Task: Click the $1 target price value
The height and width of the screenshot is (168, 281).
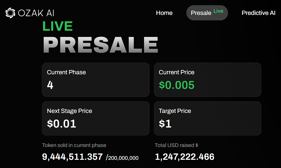Action: (165, 124)
